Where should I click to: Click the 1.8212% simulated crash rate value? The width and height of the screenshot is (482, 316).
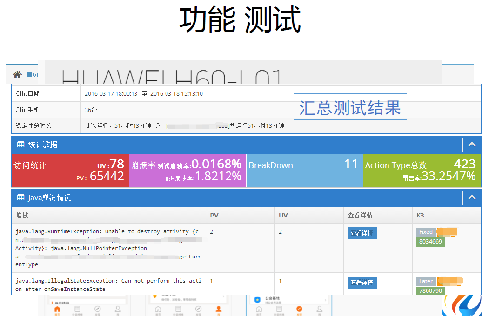218,176
